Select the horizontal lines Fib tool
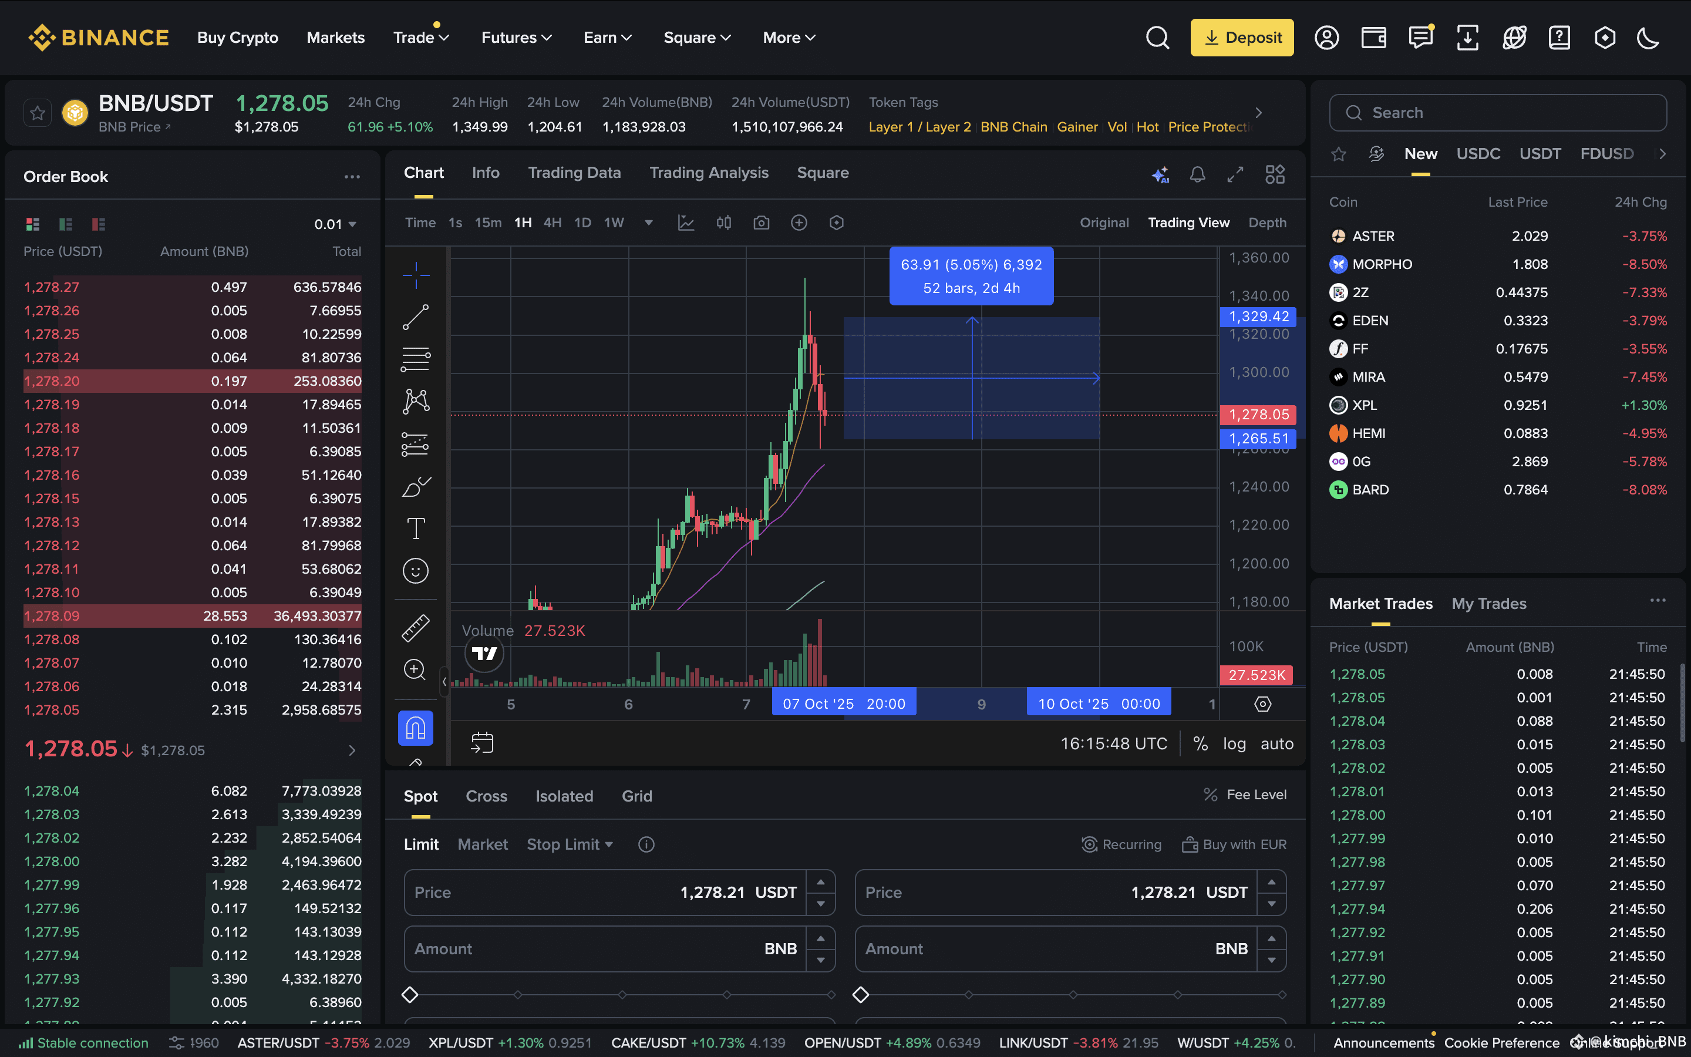The height and width of the screenshot is (1057, 1691). [415, 359]
